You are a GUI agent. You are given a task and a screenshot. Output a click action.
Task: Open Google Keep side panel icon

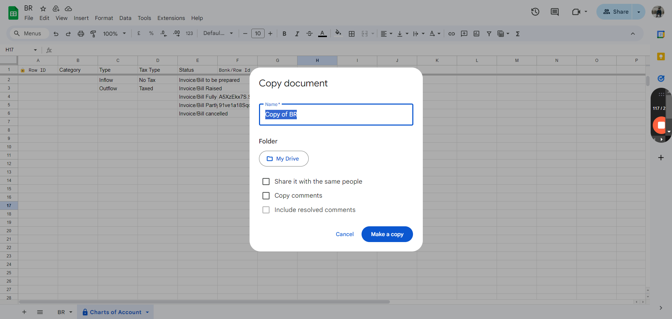point(661,56)
